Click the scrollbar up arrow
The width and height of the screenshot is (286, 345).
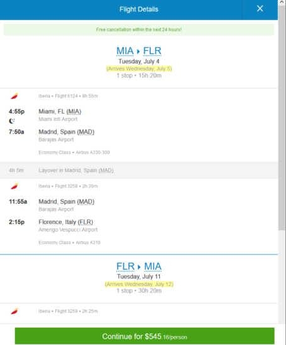click(x=282, y=3)
